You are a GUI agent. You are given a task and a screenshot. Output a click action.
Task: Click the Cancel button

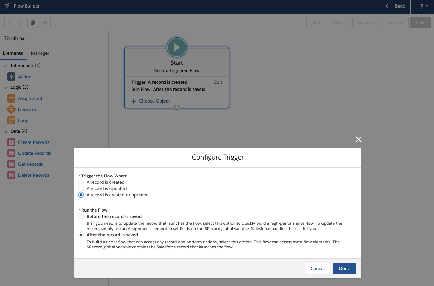coord(317,269)
